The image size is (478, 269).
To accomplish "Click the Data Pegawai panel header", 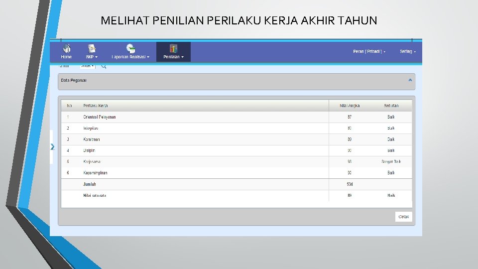I will click(237, 81).
